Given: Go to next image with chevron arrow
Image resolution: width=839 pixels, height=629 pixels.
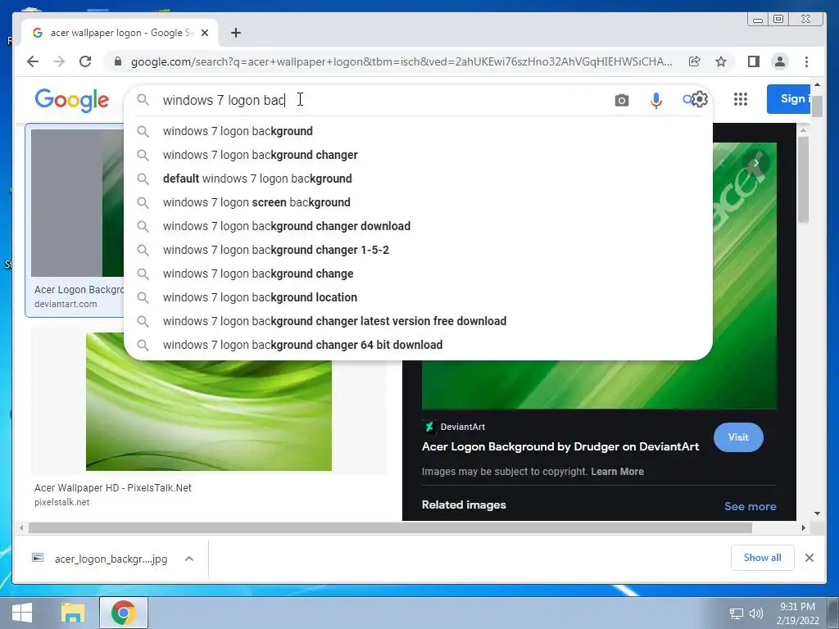Looking at the screenshot, I should 755,163.
